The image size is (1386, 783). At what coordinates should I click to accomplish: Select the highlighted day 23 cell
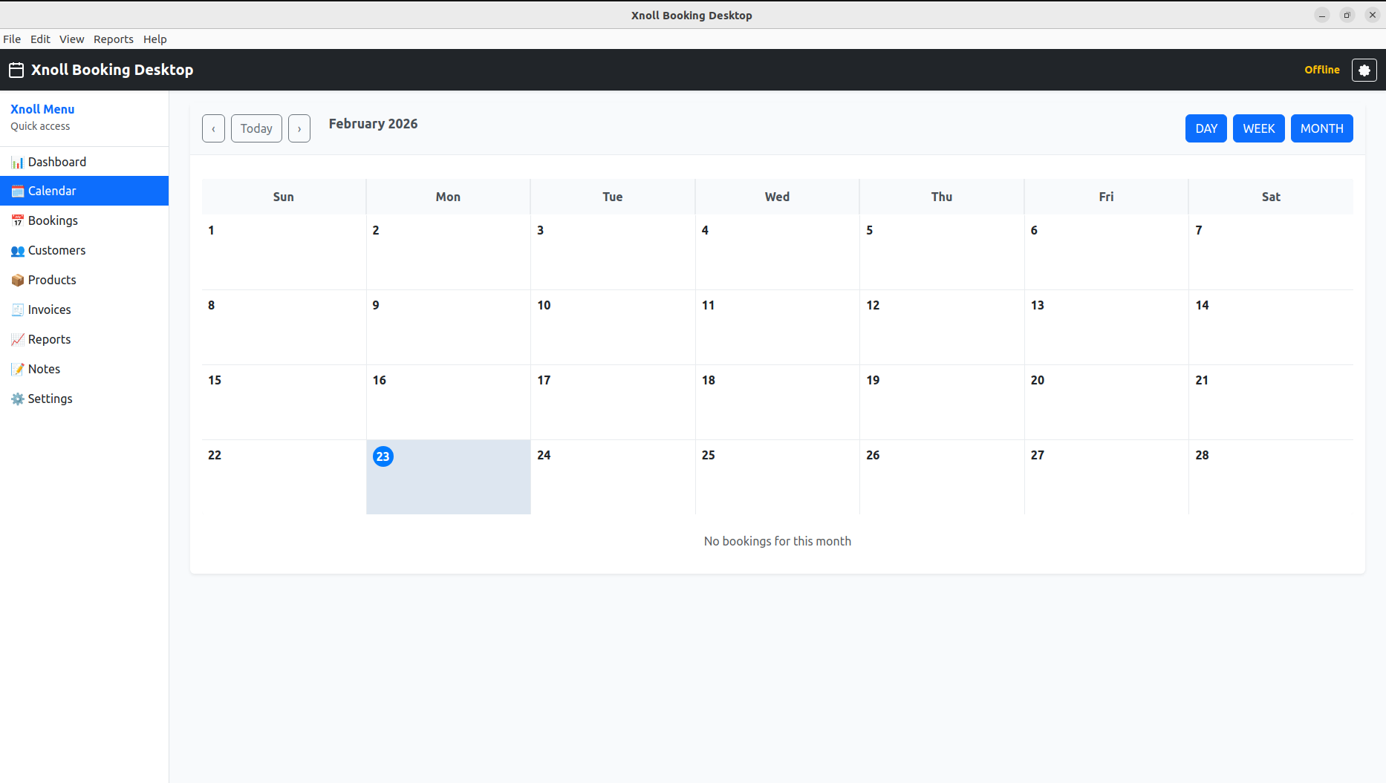click(448, 482)
